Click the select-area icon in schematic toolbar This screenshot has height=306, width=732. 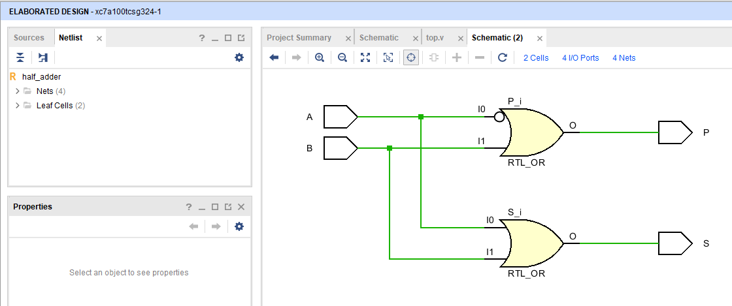click(x=388, y=57)
